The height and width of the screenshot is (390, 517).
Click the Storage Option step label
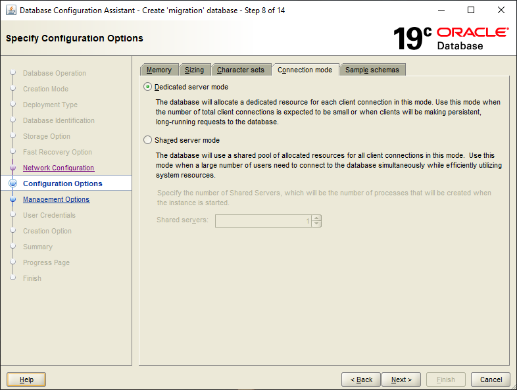(x=47, y=137)
